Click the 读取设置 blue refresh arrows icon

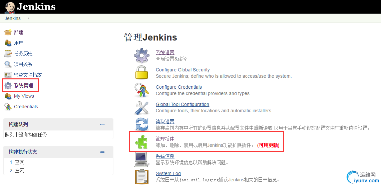[x=142, y=124]
